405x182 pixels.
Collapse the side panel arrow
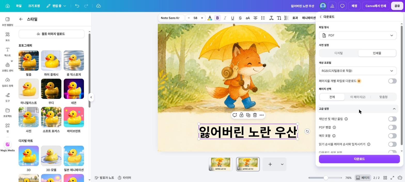click(91, 97)
